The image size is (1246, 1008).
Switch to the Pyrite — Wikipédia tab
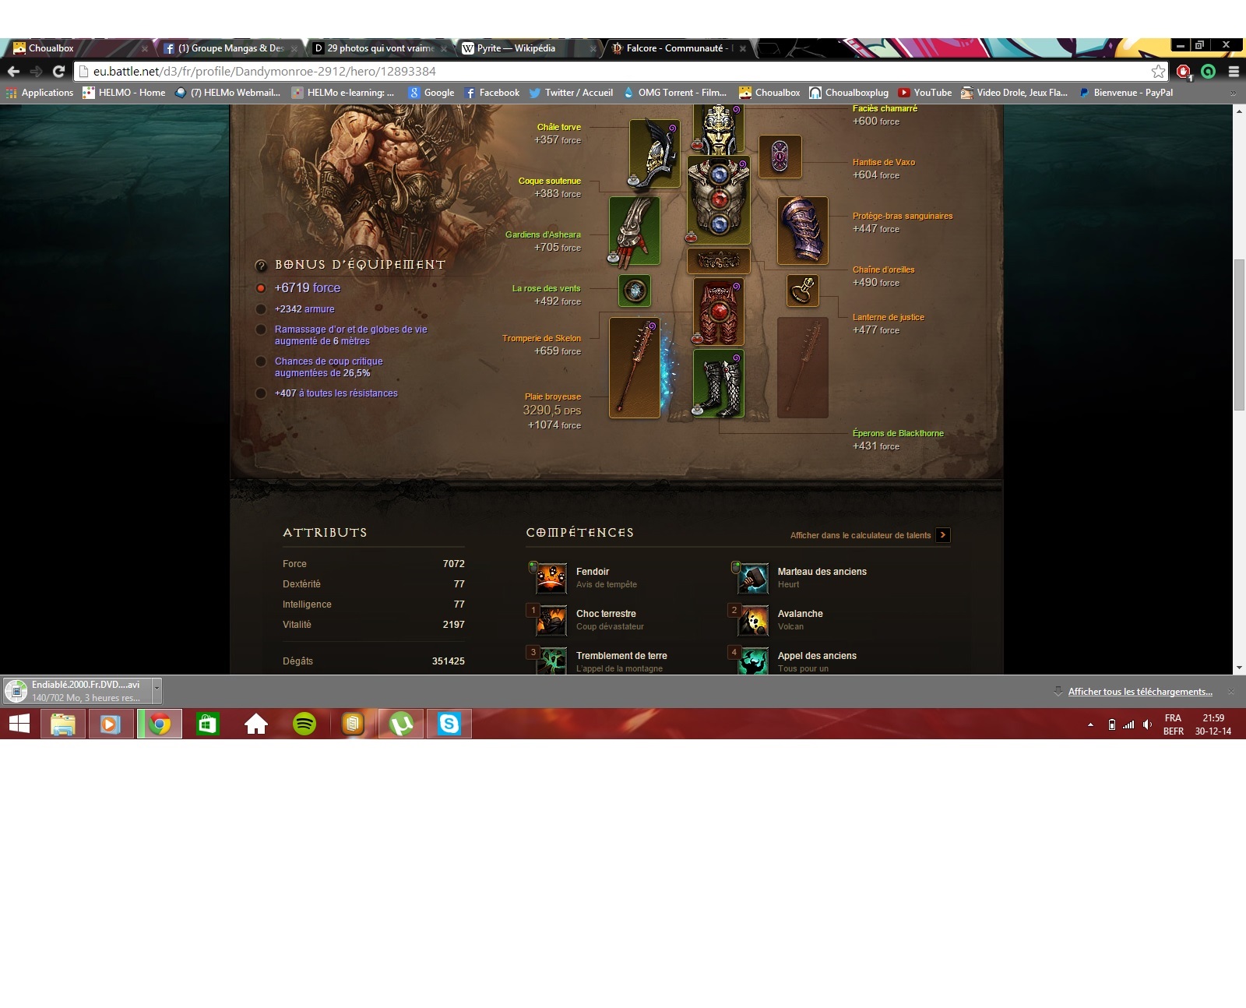[x=516, y=48]
